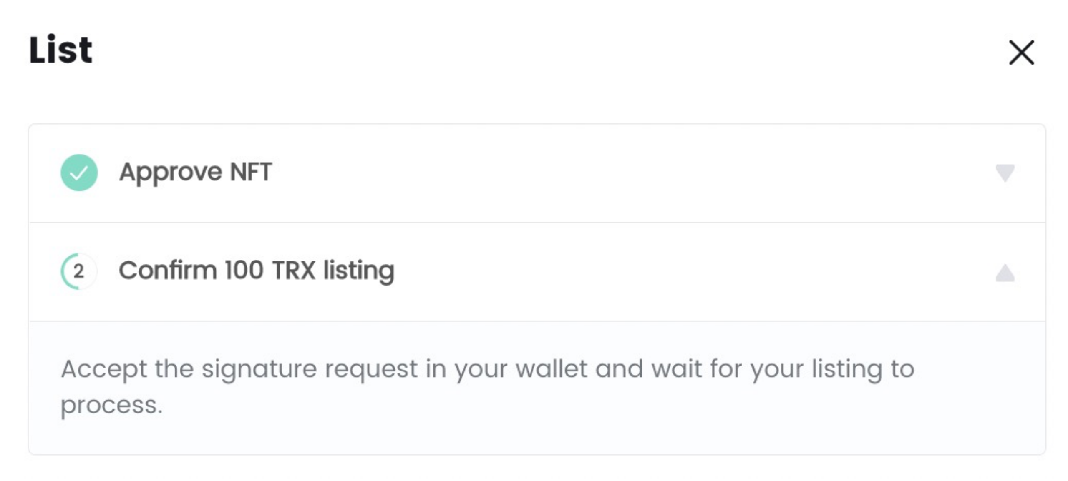
Task: Open the Approve NFT row
Action: [x=537, y=173]
